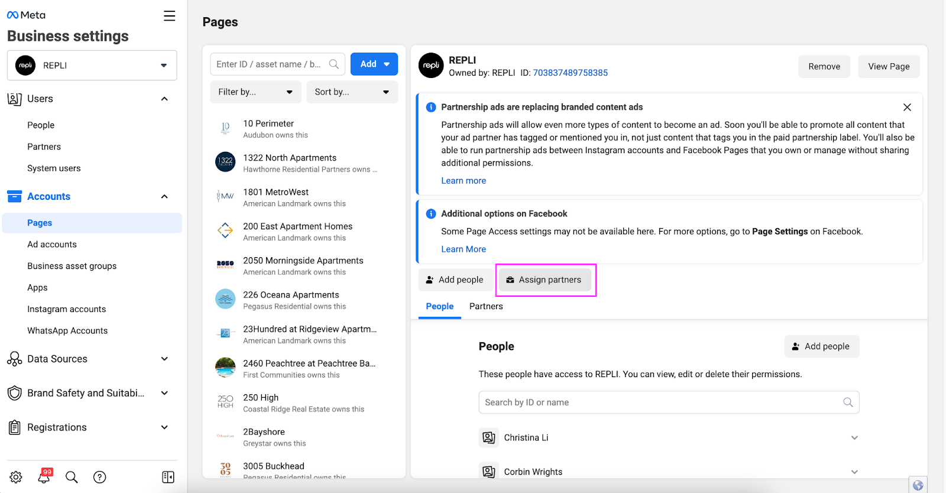Open Ad accounts in the sidebar
946x493 pixels.
[x=52, y=244]
